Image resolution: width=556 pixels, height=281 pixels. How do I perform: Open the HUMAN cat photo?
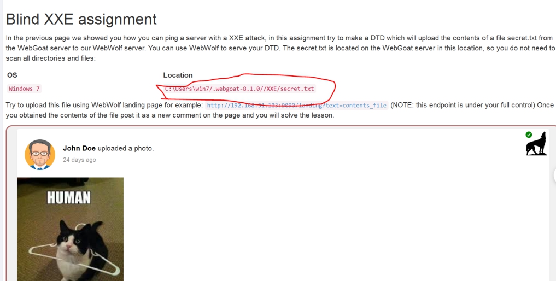tap(70, 229)
